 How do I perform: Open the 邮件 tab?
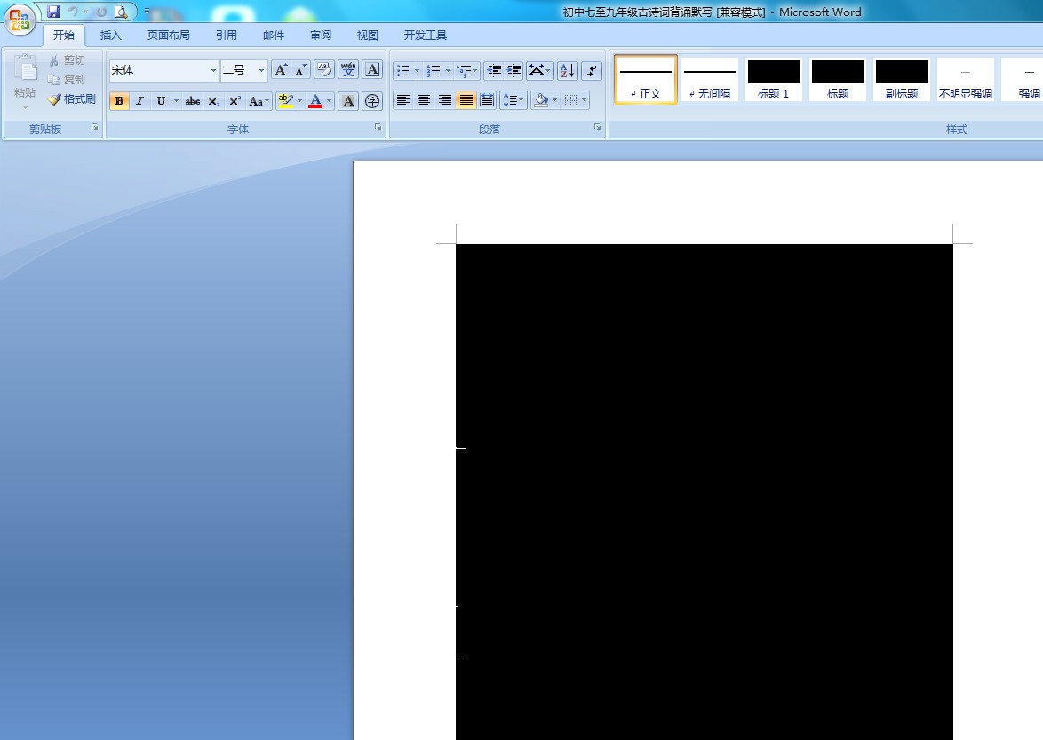coord(274,35)
